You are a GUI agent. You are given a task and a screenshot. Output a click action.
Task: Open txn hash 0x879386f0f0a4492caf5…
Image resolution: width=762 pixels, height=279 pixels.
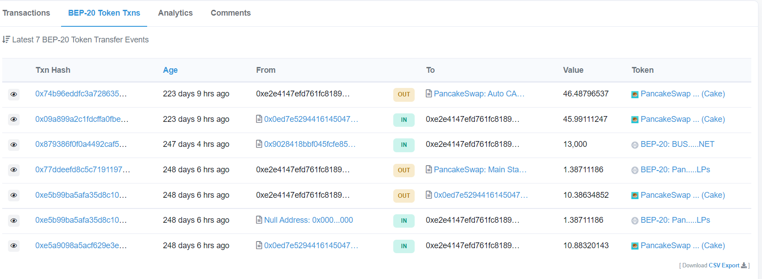(x=81, y=144)
